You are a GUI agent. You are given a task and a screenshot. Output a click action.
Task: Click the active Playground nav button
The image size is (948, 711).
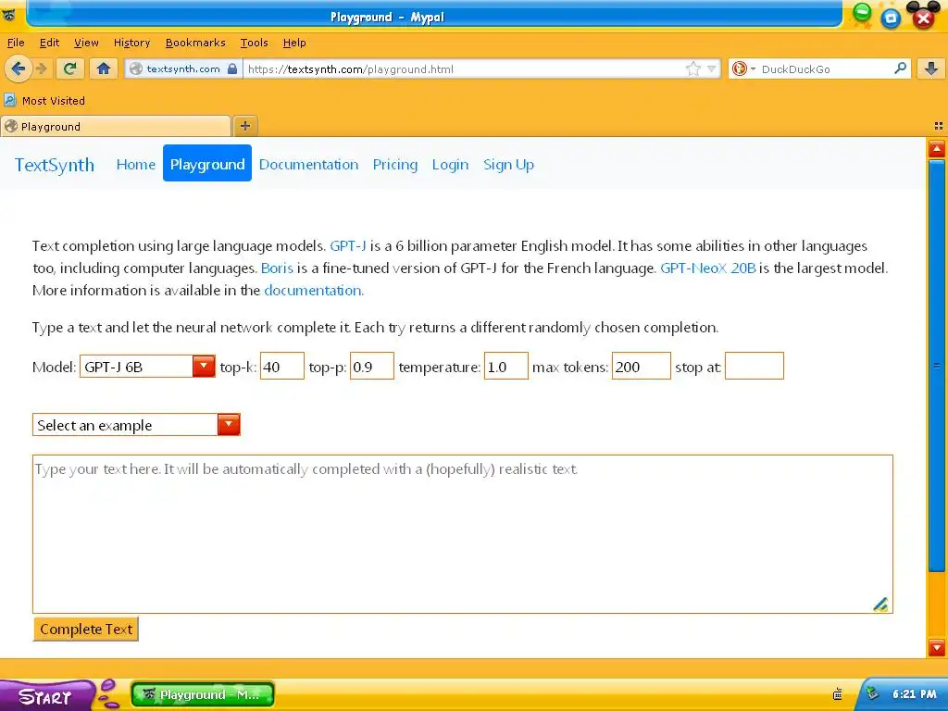point(207,163)
